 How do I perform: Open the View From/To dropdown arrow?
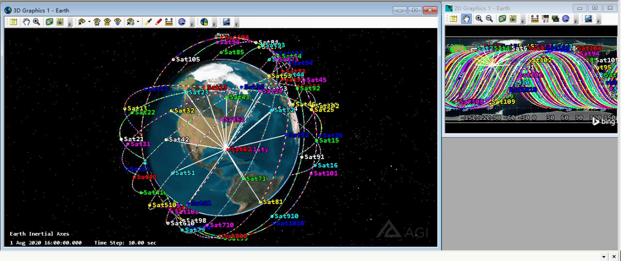coord(89,22)
